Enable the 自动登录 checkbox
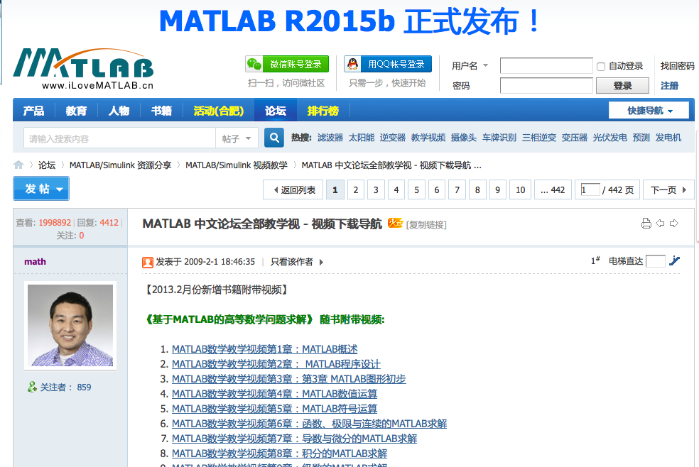 click(601, 66)
